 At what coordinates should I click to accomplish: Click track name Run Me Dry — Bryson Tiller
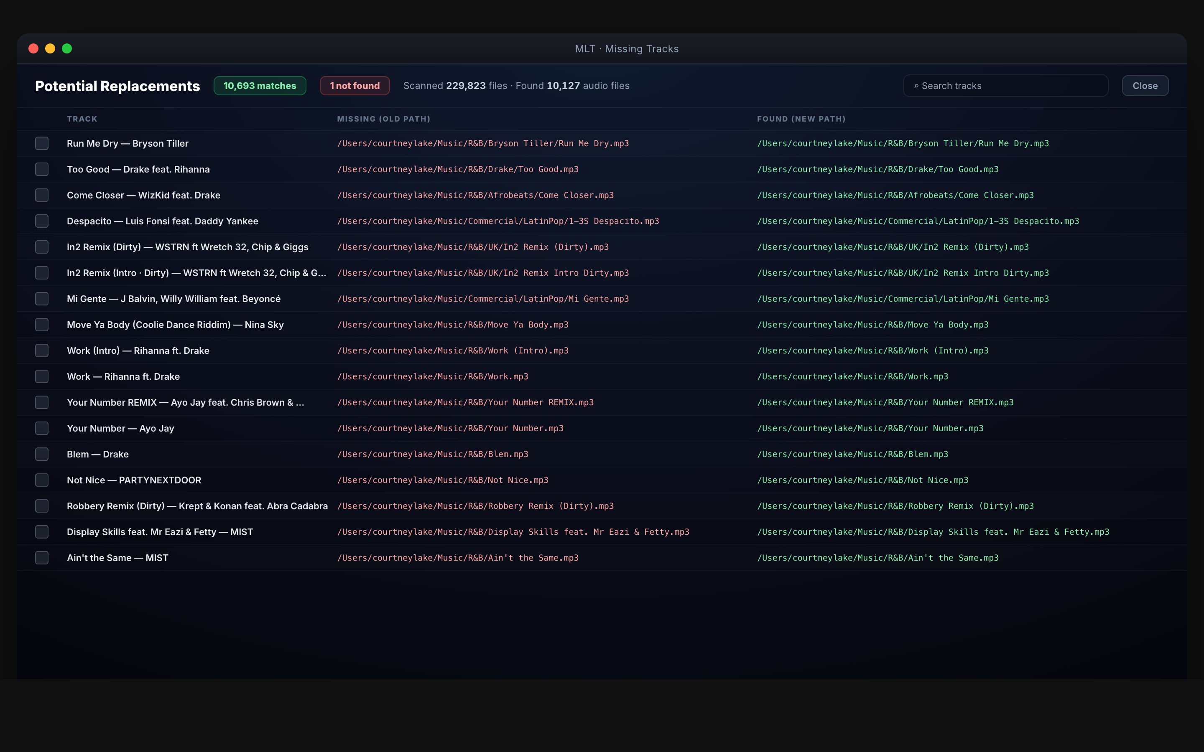[128, 143]
